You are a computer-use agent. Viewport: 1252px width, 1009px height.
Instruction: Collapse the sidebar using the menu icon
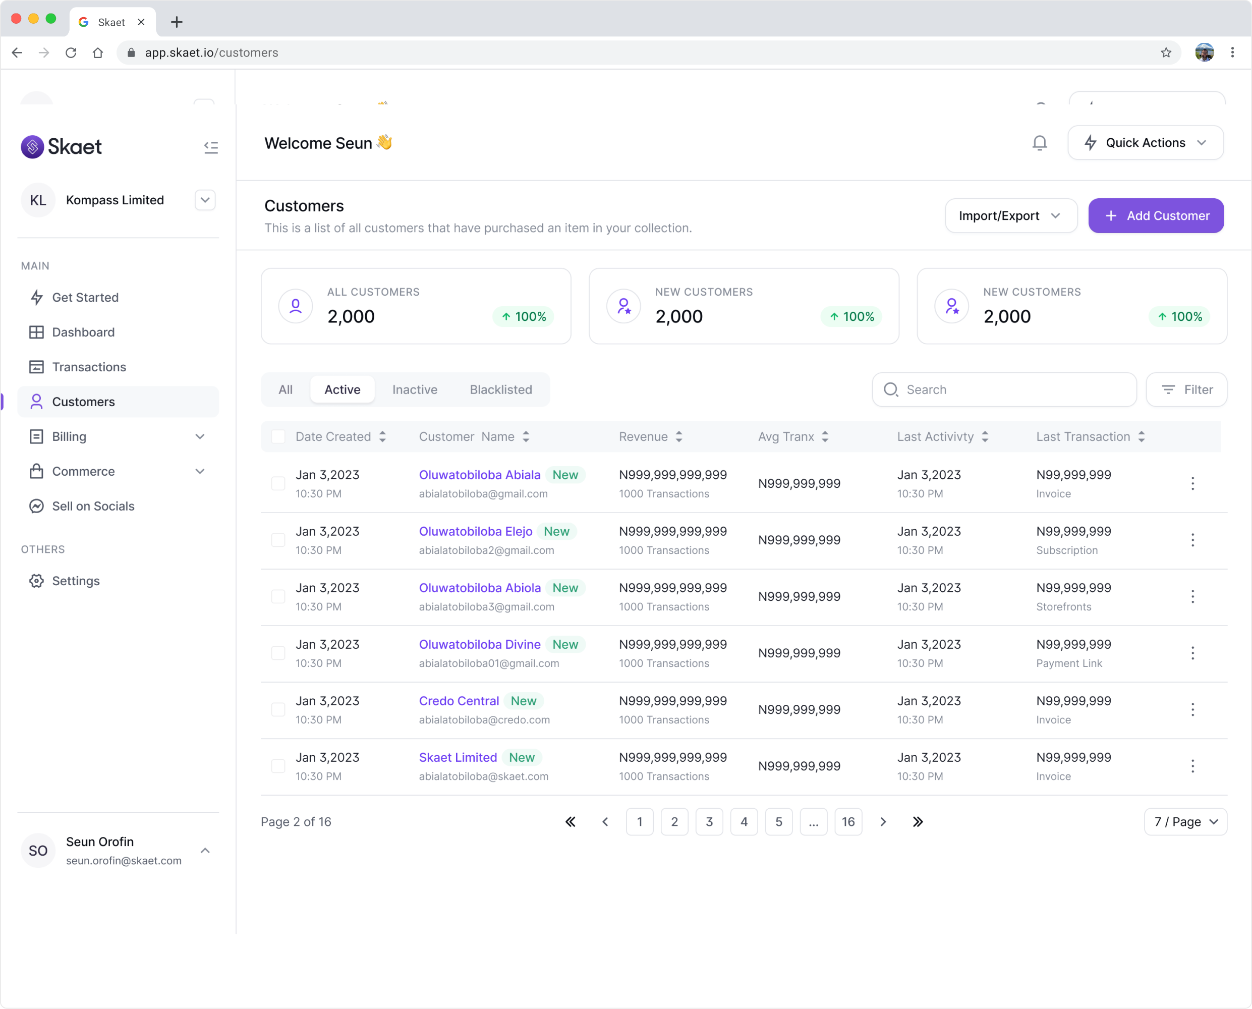[211, 147]
